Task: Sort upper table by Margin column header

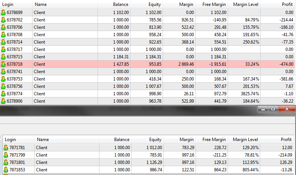Action: click(179, 4)
